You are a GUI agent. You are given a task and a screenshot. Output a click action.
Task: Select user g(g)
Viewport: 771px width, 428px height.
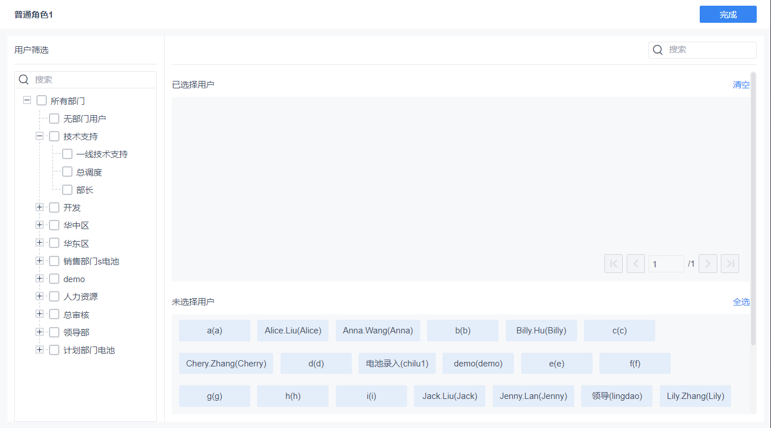pos(214,396)
